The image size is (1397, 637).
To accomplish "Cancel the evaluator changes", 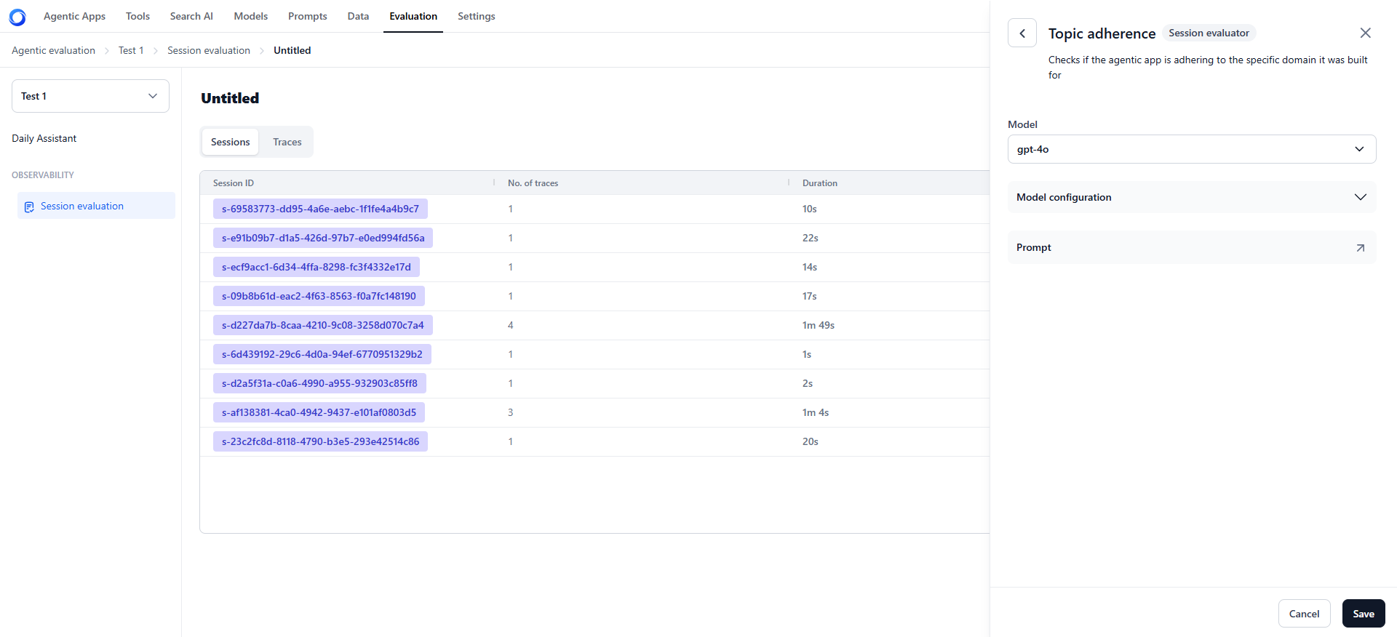I will click(1304, 614).
